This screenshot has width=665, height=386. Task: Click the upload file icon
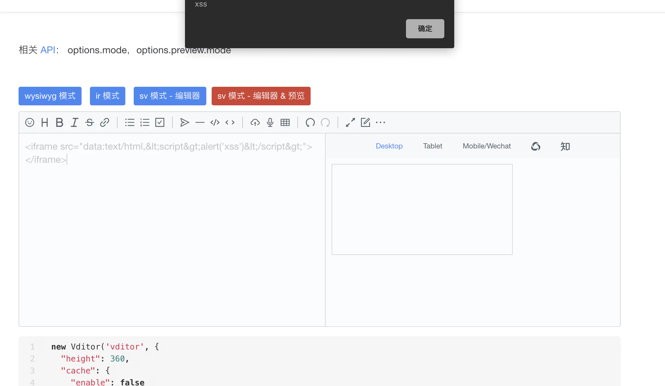pyautogui.click(x=255, y=122)
